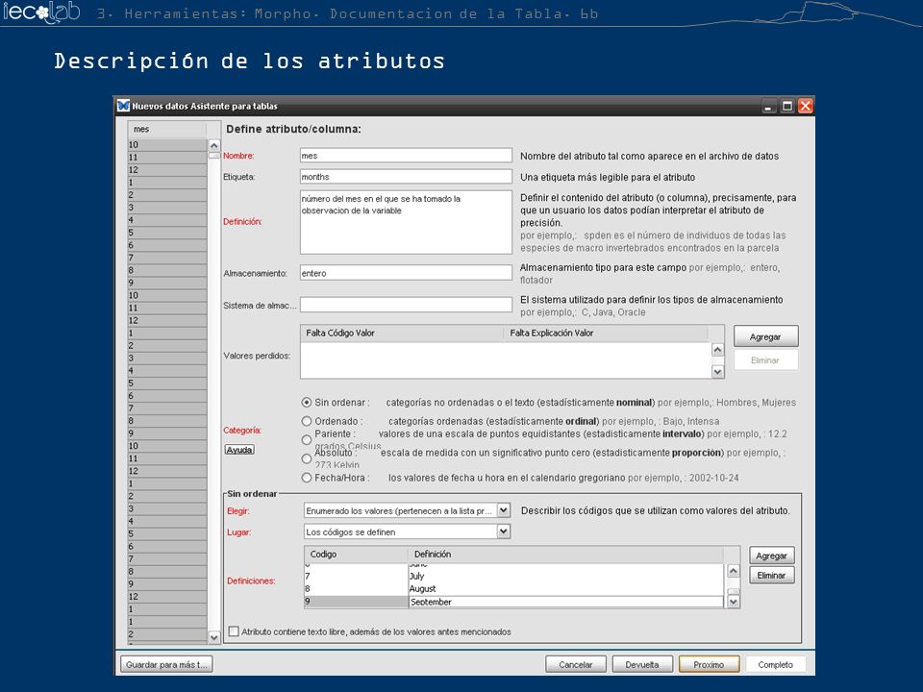Viewport: 923px width, 692px height.
Task: Open the Elegir dropdown arrow
Action: [x=503, y=510]
